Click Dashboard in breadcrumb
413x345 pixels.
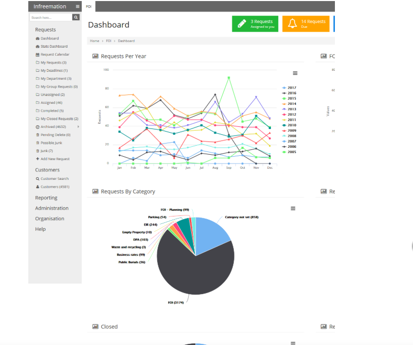(x=126, y=41)
